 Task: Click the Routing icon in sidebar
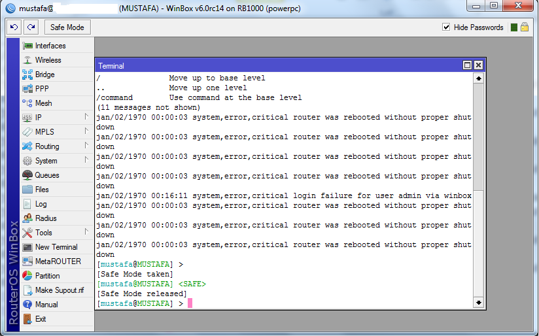[x=27, y=146]
